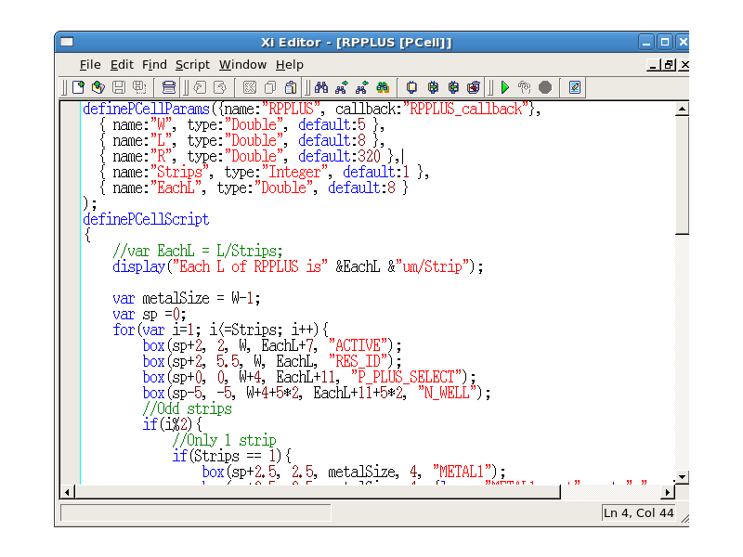
Task: Click the horizontal scrollbar right arrow
Action: [668, 491]
